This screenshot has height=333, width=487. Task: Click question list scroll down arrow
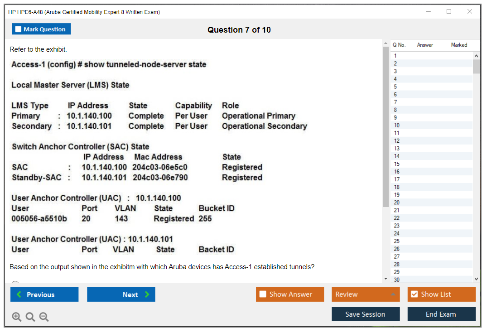click(476, 280)
